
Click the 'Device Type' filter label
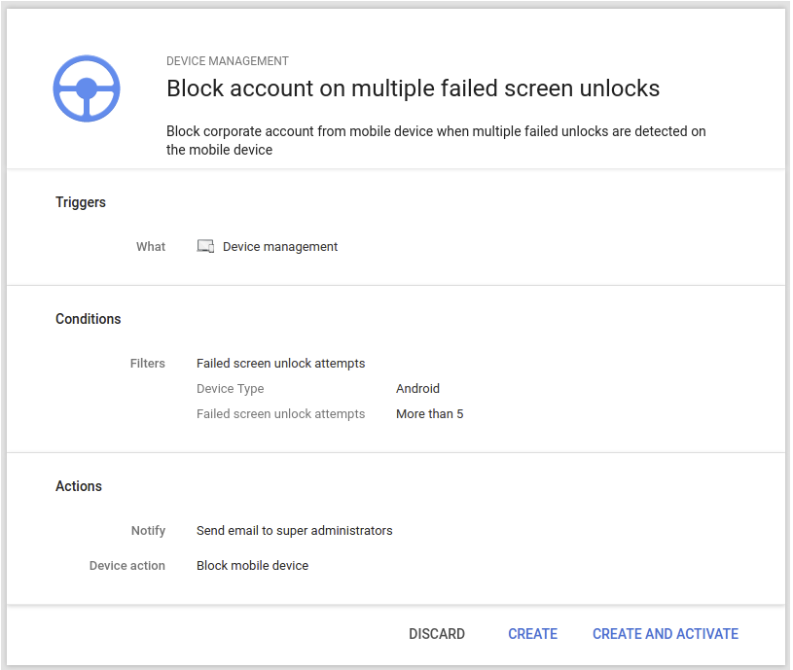point(230,389)
